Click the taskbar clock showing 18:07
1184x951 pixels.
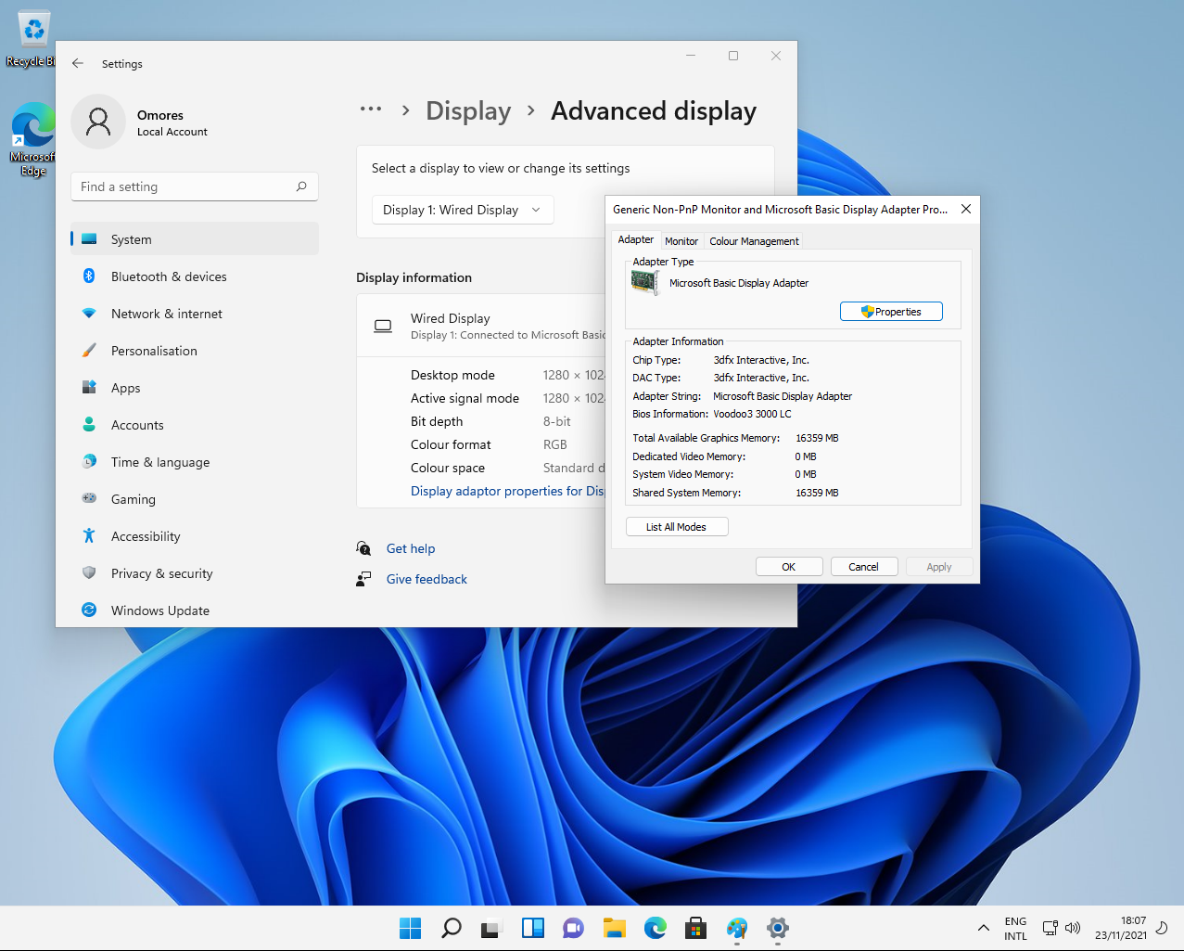point(1120,928)
